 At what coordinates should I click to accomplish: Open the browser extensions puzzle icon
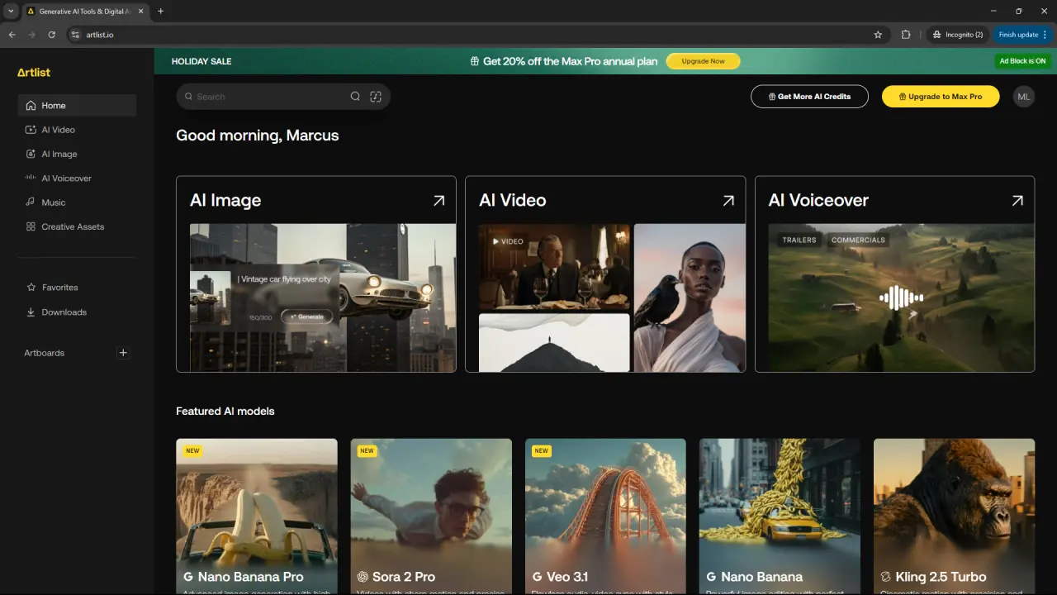coord(906,35)
